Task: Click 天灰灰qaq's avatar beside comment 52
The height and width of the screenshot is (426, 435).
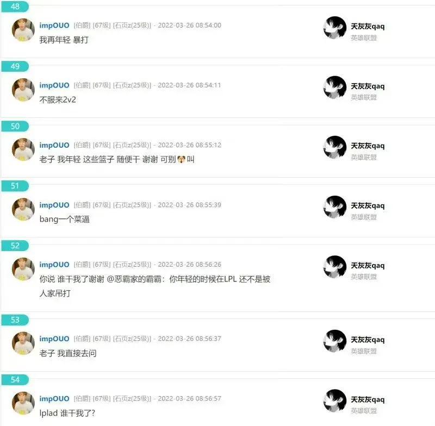Action: 335,267
